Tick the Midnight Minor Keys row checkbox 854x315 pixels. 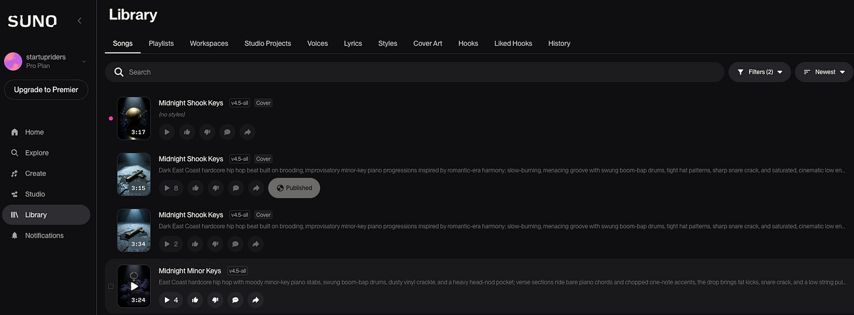point(111,286)
